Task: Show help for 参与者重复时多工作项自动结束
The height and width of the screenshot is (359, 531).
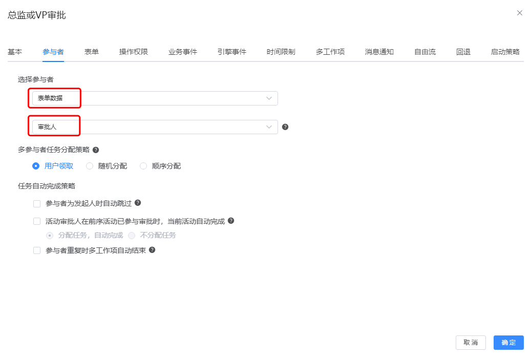Action: [x=152, y=250]
